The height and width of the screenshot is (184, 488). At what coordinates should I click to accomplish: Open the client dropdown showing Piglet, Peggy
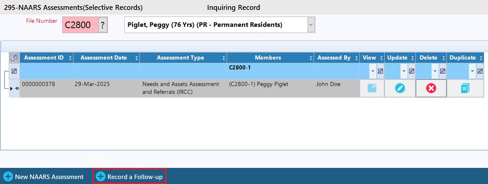[310, 25]
